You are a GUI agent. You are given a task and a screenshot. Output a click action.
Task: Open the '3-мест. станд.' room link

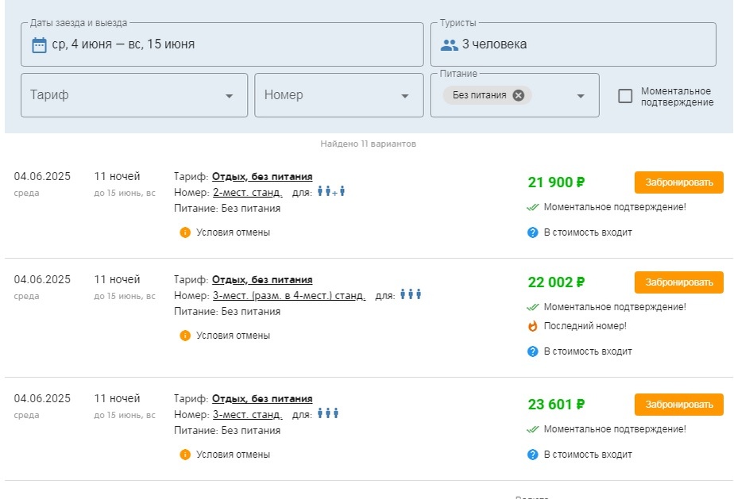[x=247, y=414]
